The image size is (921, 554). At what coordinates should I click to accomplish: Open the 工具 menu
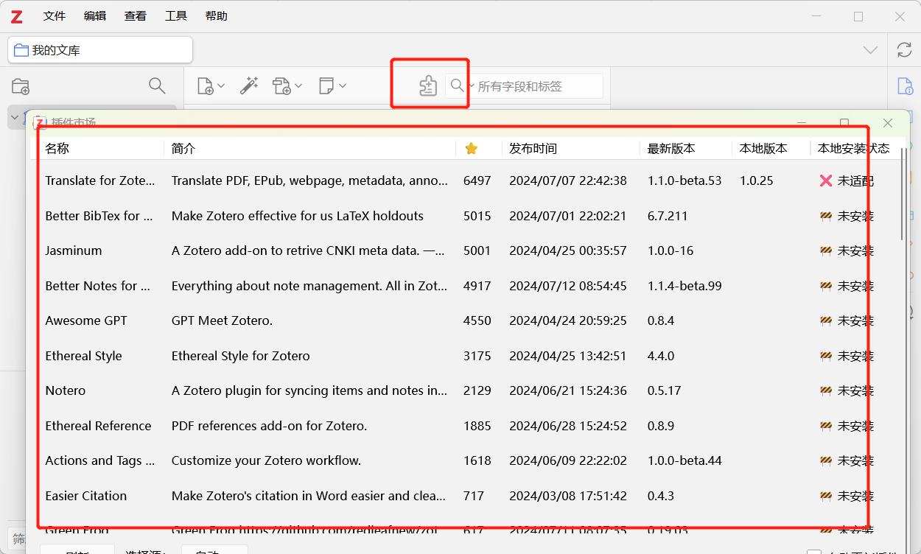176,16
